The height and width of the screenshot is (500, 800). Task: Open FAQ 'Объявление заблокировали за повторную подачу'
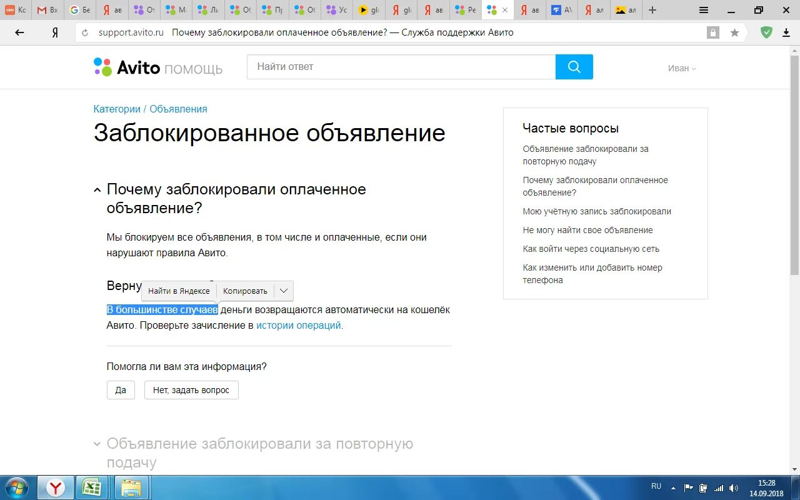(586, 155)
